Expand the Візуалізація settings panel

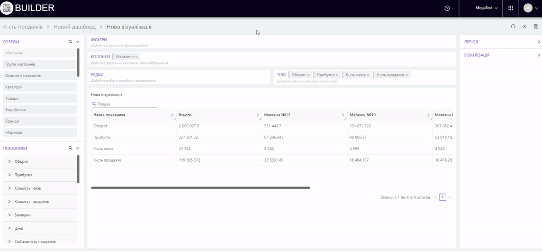[538, 55]
